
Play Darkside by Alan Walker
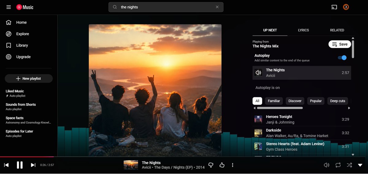[302, 133]
